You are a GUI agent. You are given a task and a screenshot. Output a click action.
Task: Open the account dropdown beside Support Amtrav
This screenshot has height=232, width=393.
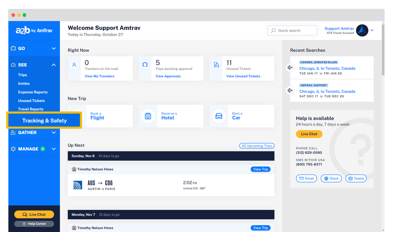372,30
